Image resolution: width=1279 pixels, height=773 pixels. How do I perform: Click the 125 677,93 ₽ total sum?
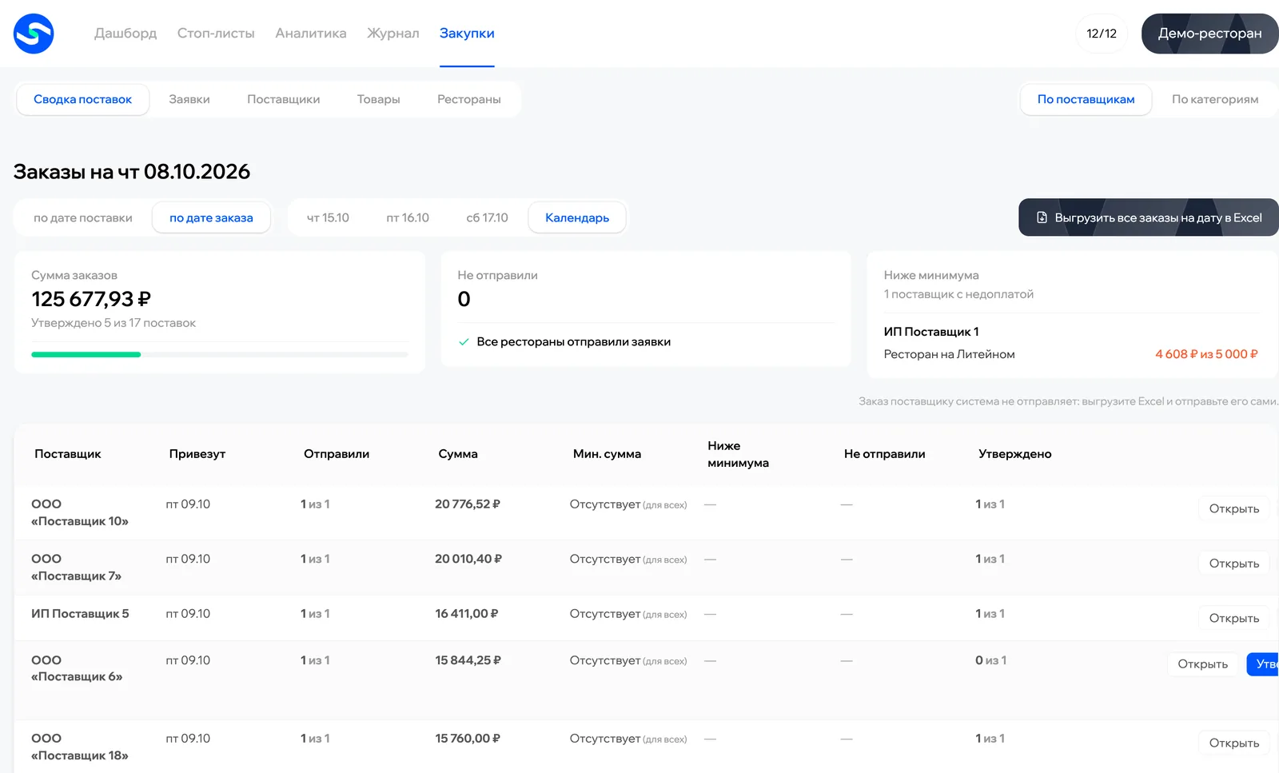coord(91,299)
